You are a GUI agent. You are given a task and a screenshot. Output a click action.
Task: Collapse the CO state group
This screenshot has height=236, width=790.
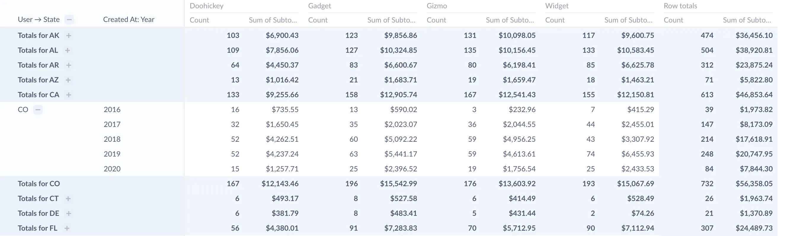[38, 110]
